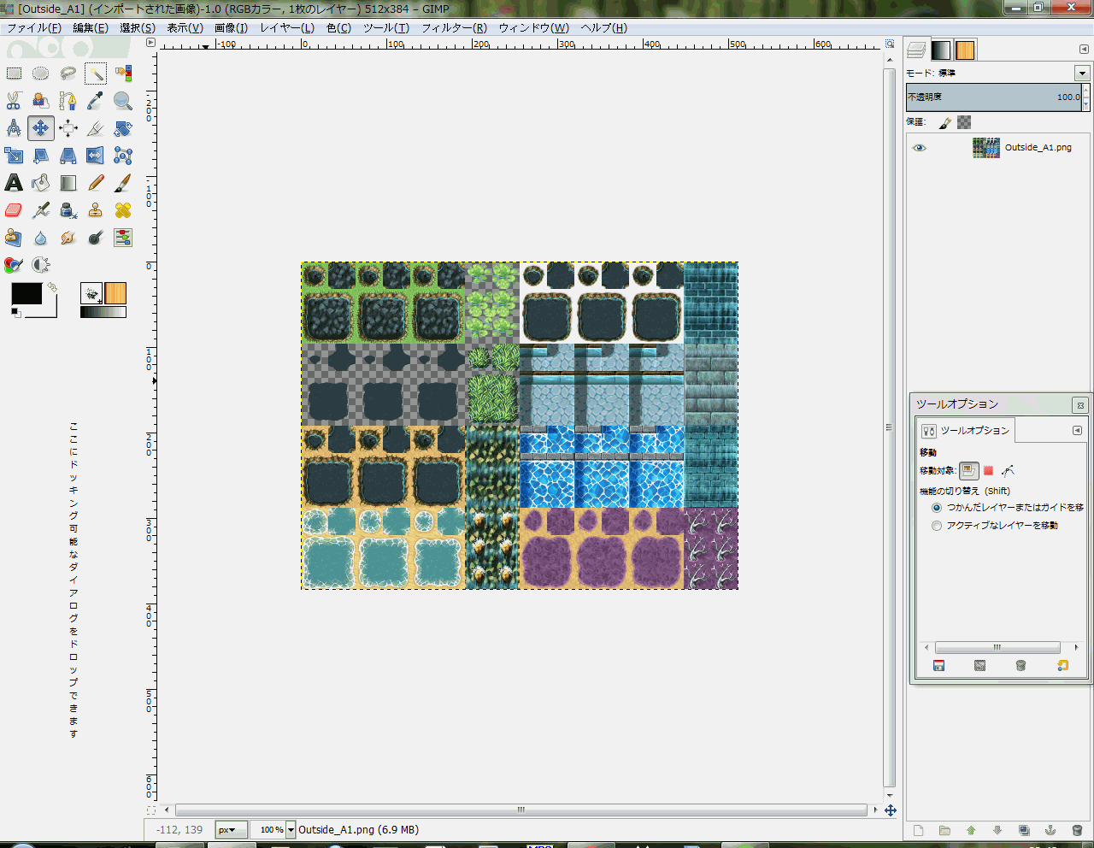Select the Airbrush tool
This screenshot has width=1094, height=848.
point(41,210)
